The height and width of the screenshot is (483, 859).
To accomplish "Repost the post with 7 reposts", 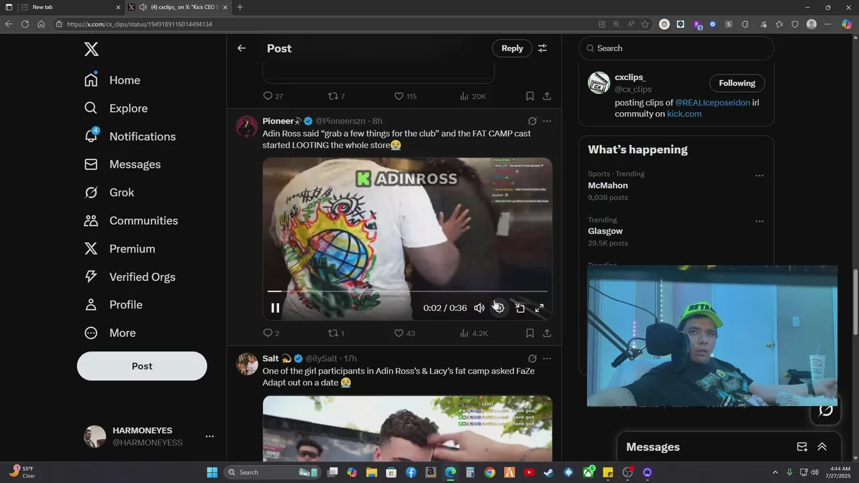I will [x=336, y=96].
